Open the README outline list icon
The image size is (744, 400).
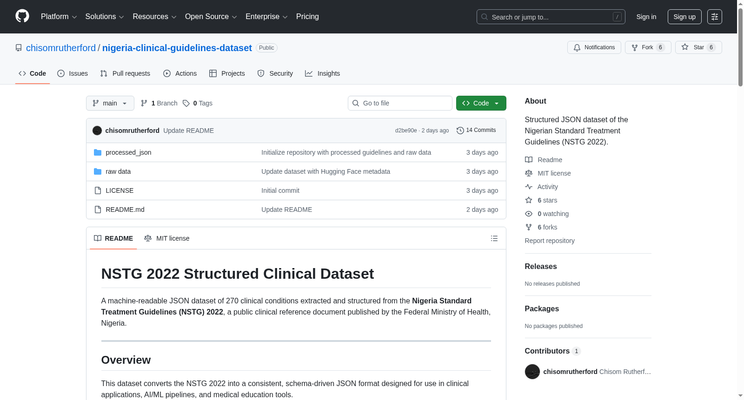click(x=494, y=238)
